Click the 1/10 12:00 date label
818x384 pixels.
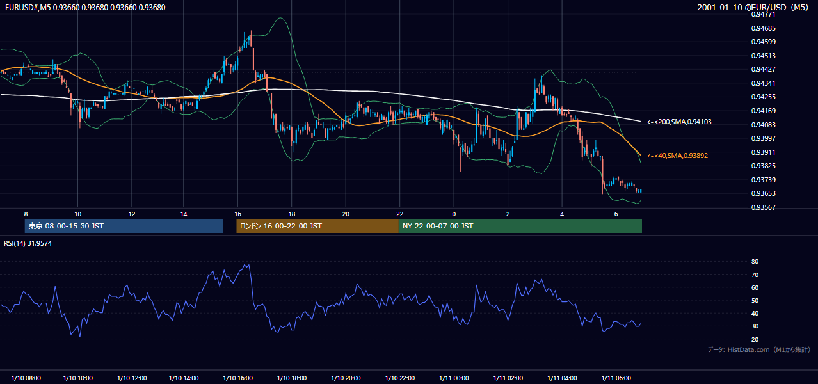point(131,378)
